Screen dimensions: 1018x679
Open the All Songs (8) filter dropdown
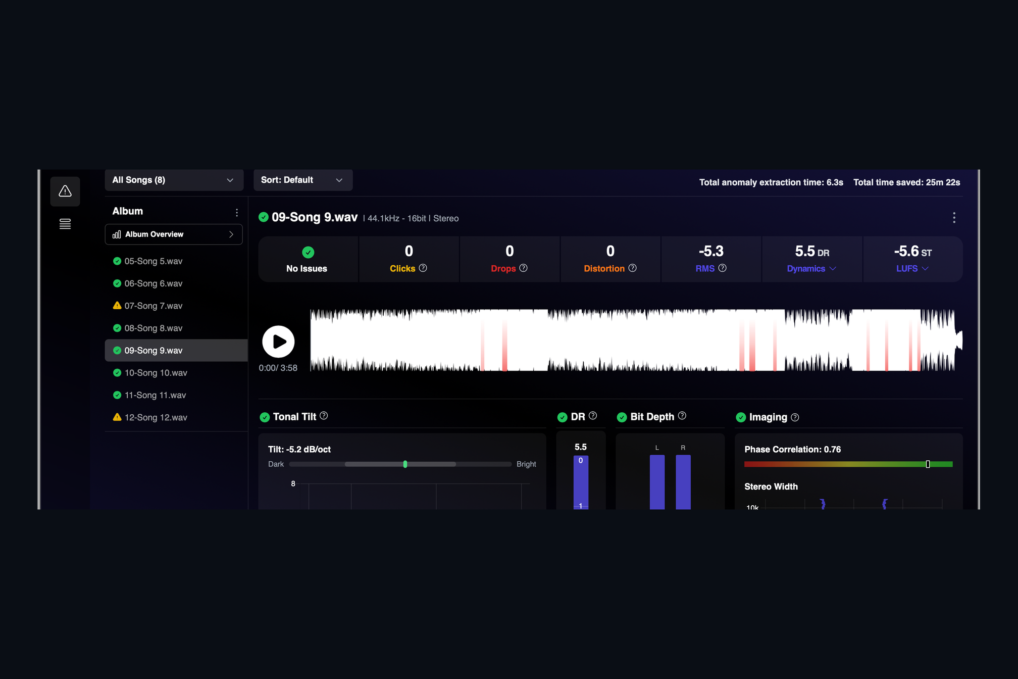(174, 180)
